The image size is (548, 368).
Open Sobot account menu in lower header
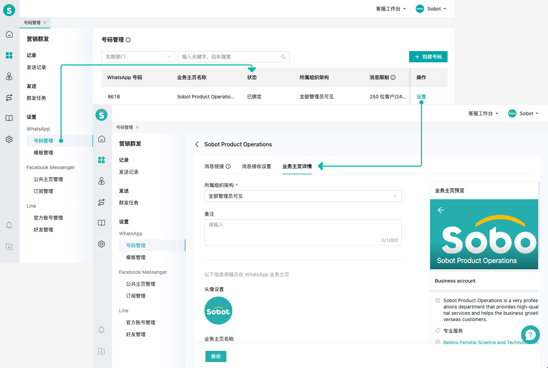coord(524,113)
